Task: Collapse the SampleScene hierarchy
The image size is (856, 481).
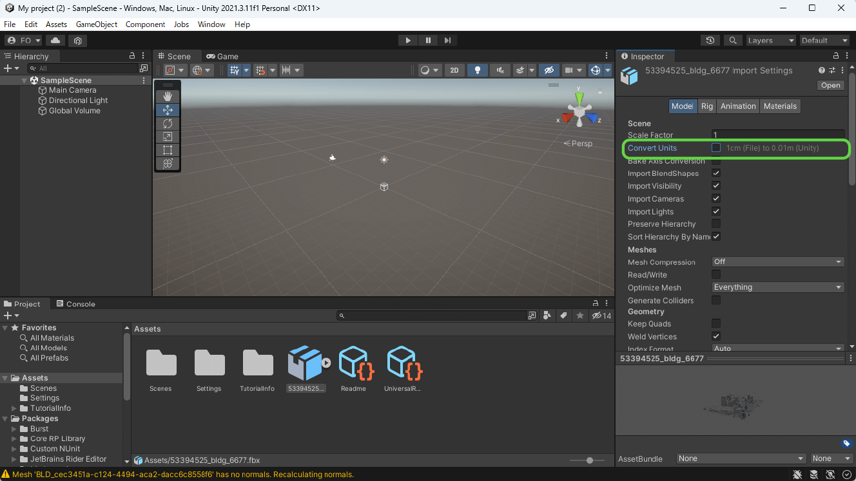Action: (24, 80)
